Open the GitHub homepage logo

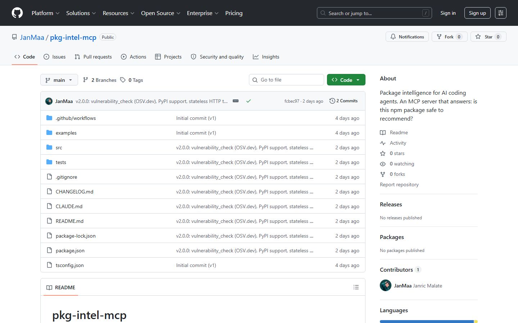pos(17,13)
